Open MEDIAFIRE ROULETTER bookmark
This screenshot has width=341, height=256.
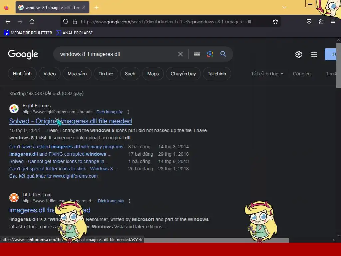click(x=28, y=33)
